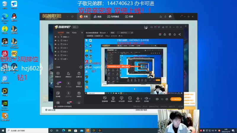Click the orange start streaming button
The width and height of the screenshot is (237, 133).
tap(176, 99)
